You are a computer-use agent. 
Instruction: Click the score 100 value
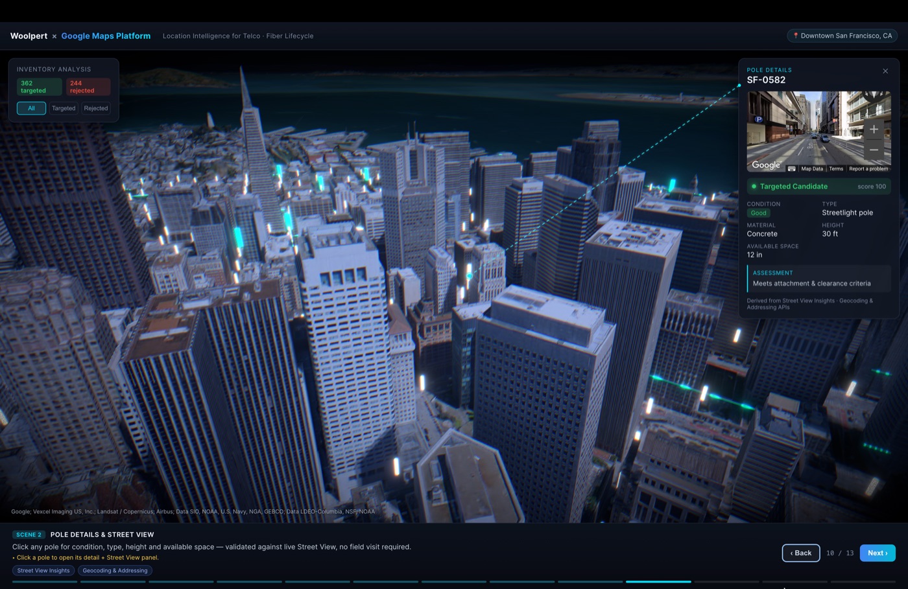(x=872, y=187)
